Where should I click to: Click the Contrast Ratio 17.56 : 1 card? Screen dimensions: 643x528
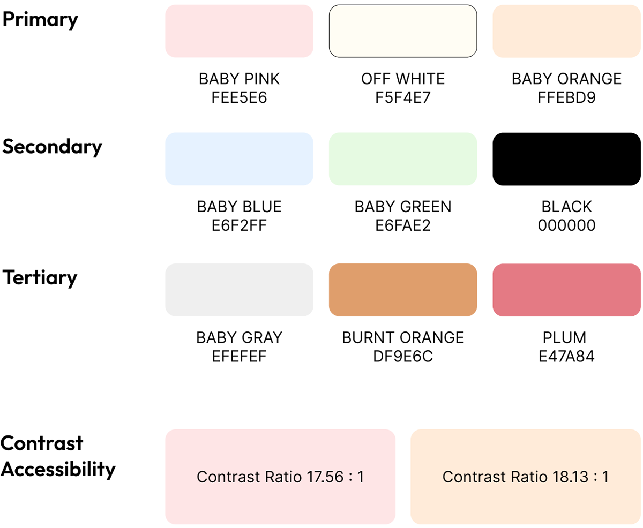[280, 477]
